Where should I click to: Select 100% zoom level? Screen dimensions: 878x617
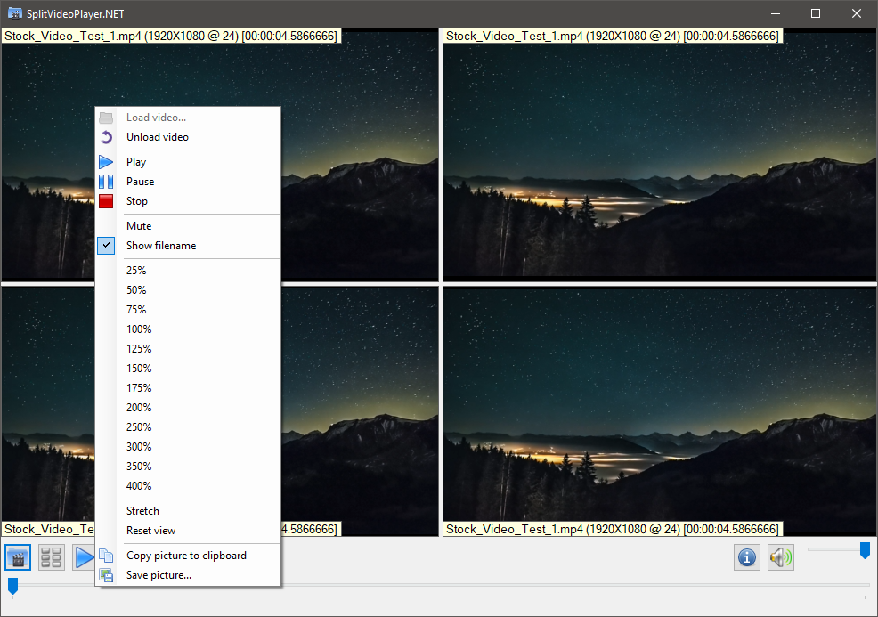coord(139,329)
